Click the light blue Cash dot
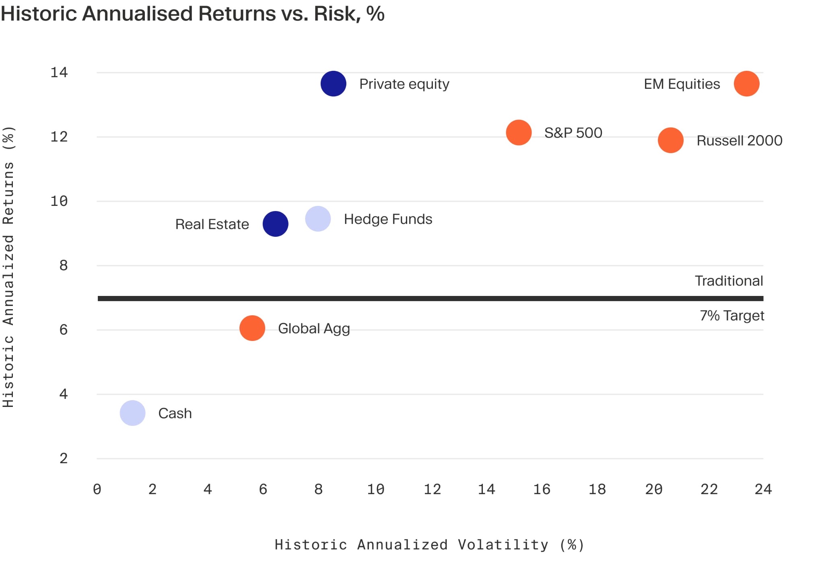This screenshot has width=824, height=575. pos(132,413)
